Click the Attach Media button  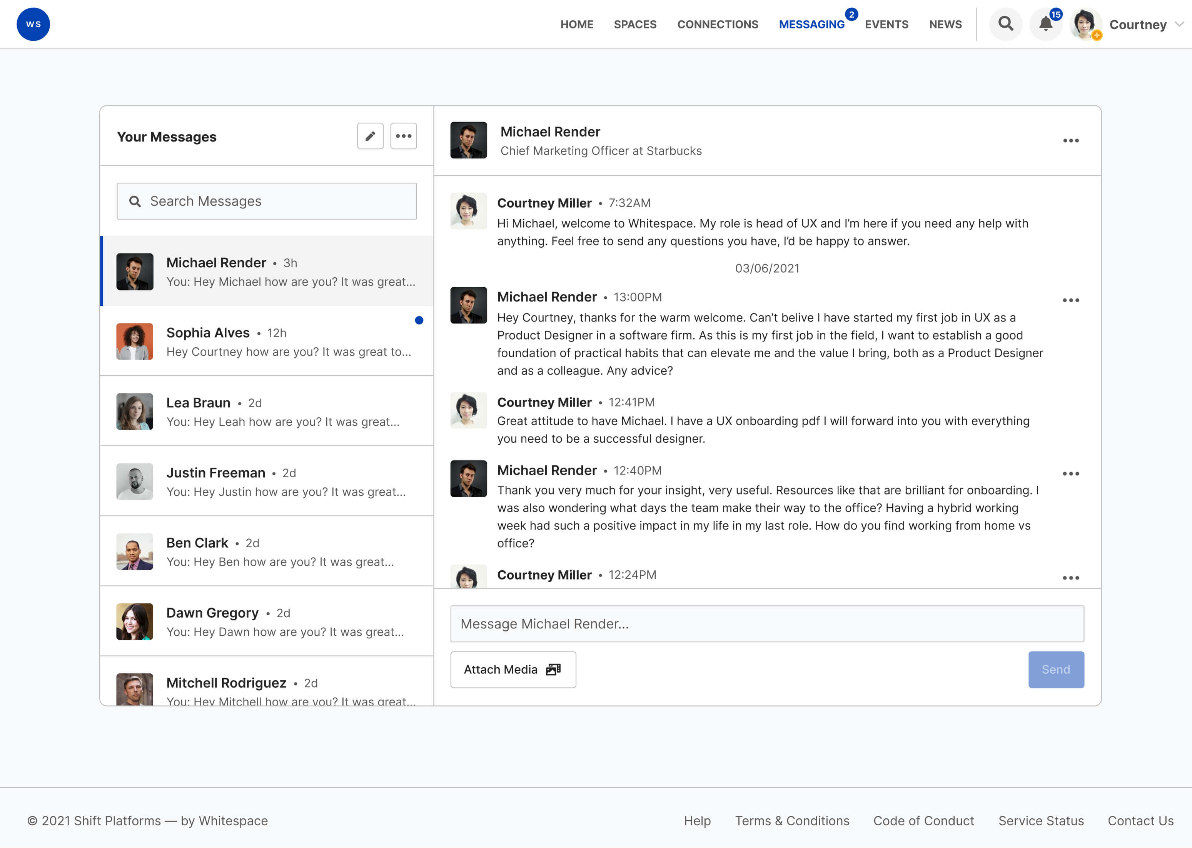pos(513,670)
